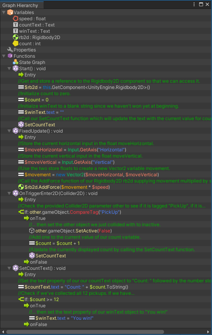Image resolution: width=212 pixels, height=335 pixels.
Task: Click the Properties wrench icon
Action: click(x=10, y=50)
